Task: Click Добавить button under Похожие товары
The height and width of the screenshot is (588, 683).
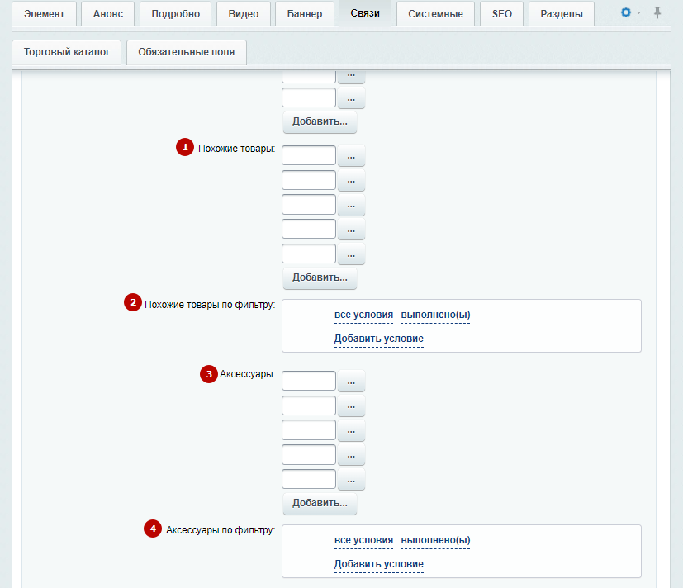Action: pyautogui.click(x=320, y=277)
